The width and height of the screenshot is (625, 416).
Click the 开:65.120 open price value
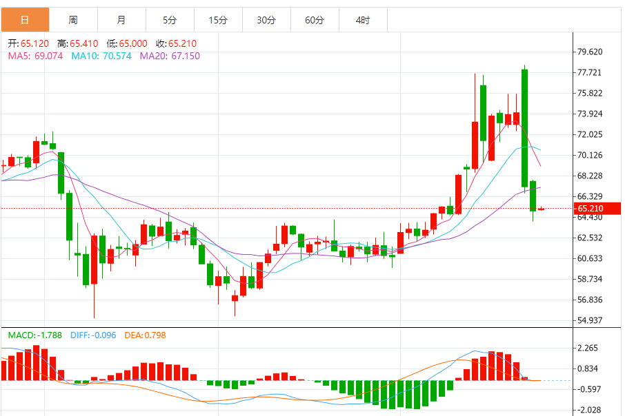click(28, 43)
